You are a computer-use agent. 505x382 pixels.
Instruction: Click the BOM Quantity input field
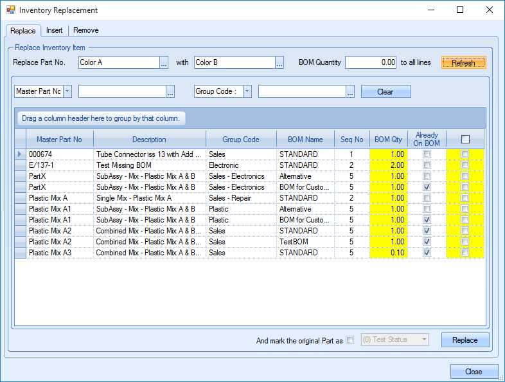click(371, 62)
